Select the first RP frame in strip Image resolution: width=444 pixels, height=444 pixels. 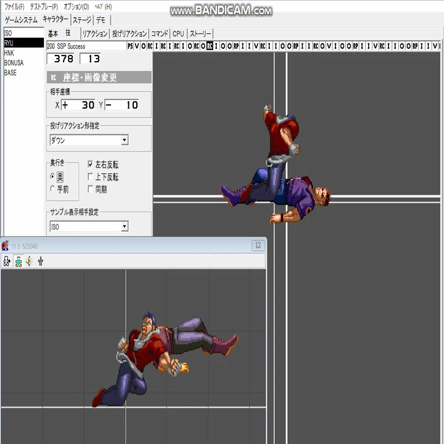tap(236, 46)
